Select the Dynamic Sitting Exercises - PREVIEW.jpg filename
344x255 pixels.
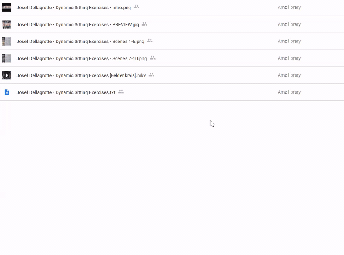(x=78, y=24)
